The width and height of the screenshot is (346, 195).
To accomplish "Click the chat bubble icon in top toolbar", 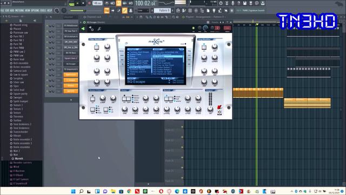I will (x=257, y=3).
